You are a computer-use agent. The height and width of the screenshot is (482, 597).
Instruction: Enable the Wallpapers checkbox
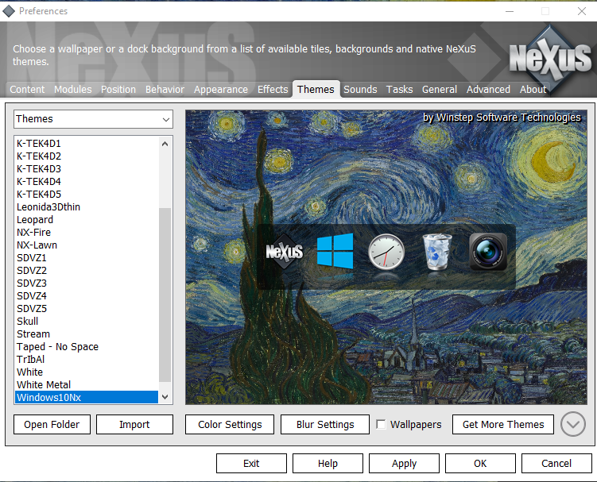[x=382, y=425]
